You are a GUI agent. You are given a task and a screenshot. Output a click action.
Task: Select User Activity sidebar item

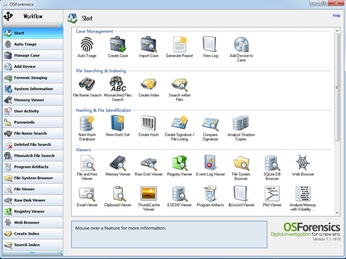click(x=33, y=111)
